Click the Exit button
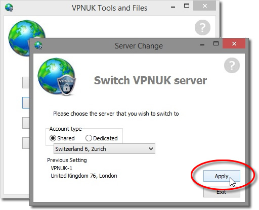Screen dimensions: 259x210 click(222, 192)
